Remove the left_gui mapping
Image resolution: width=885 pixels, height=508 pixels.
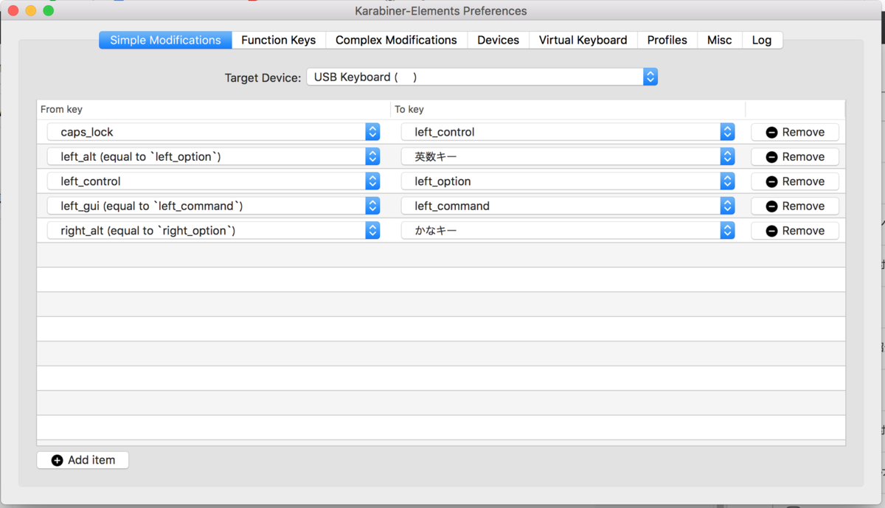[x=795, y=206]
